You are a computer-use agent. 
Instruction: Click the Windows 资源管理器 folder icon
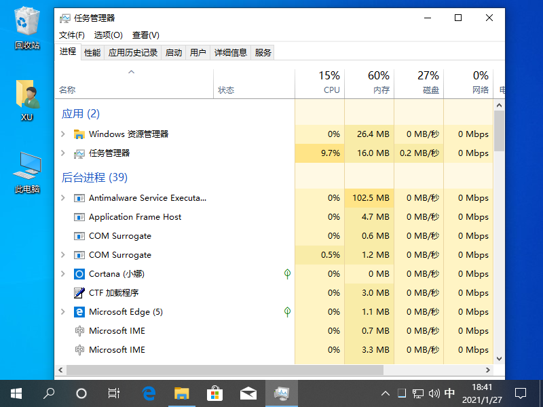(x=79, y=134)
